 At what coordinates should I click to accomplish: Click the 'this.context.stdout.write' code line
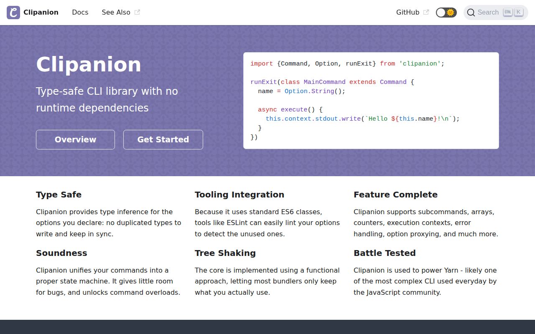(363, 119)
